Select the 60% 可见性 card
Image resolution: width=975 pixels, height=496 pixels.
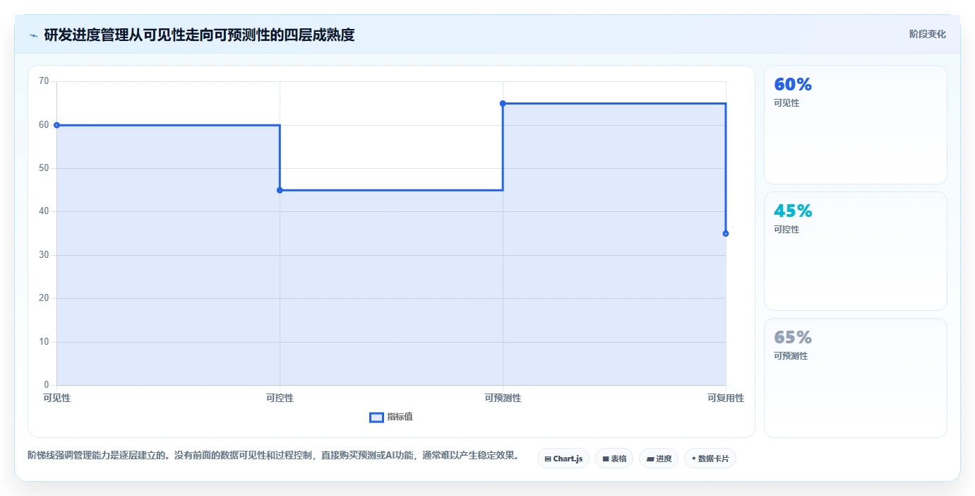click(856, 125)
